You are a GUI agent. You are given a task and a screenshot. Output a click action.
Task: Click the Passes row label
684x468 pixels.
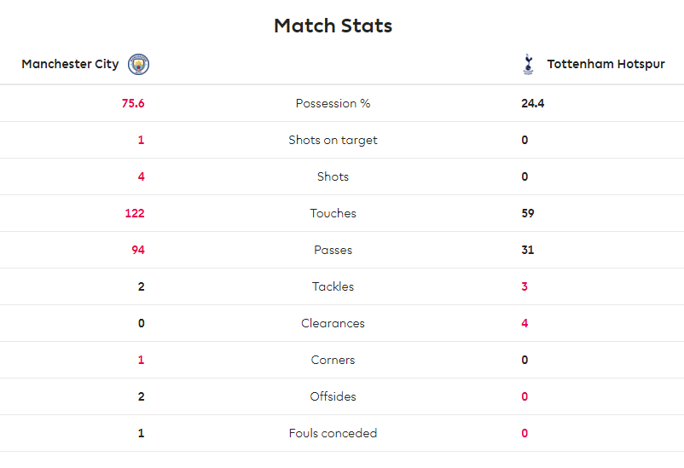tap(333, 250)
